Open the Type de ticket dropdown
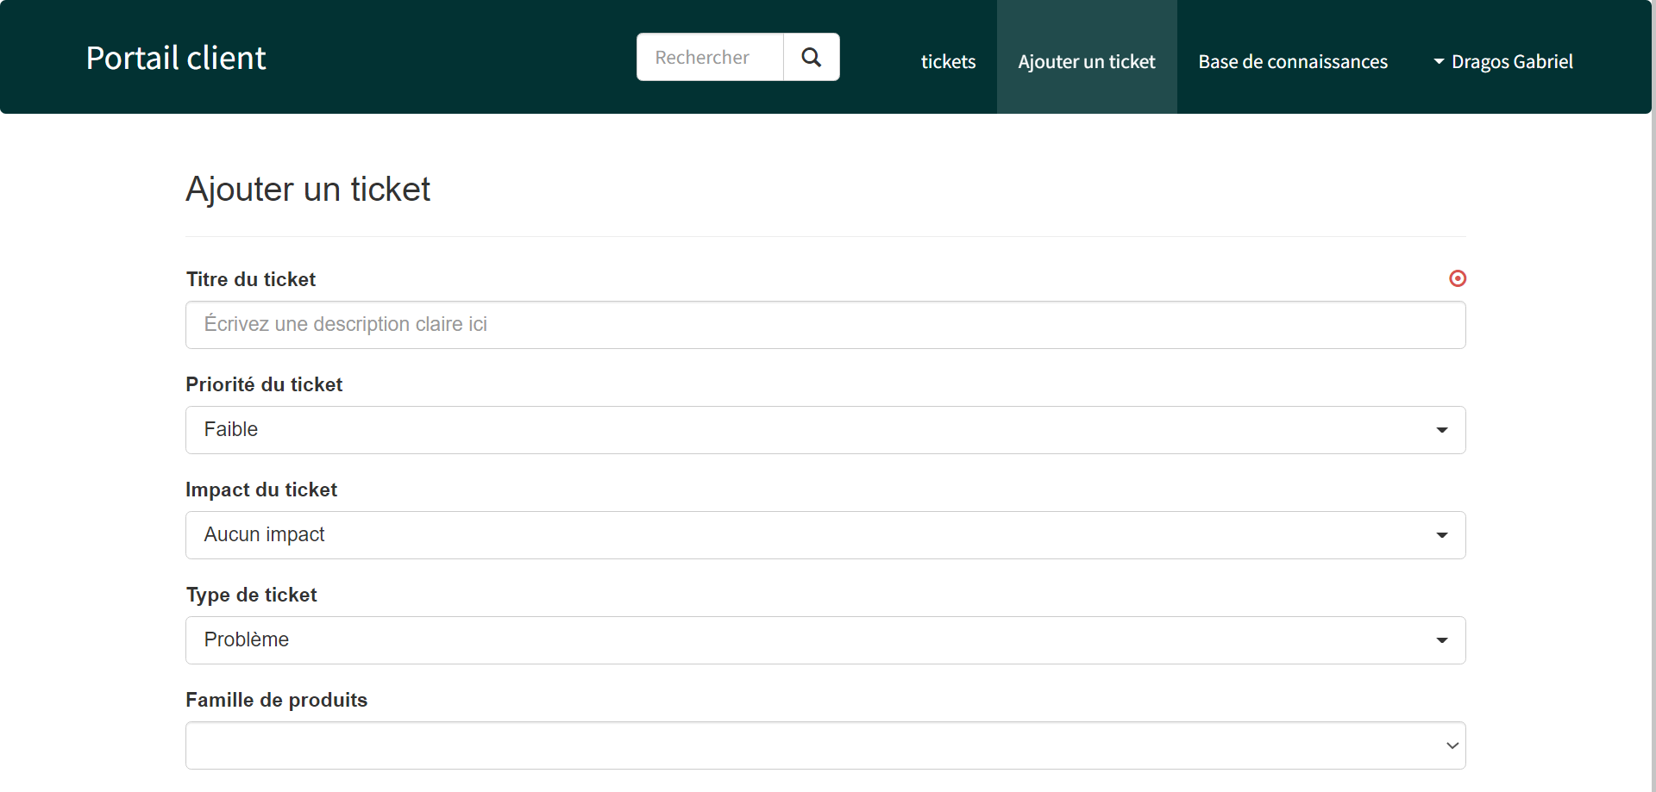The width and height of the screenshot is (1656, 792). pyautogui.click(x=825, y=640)
